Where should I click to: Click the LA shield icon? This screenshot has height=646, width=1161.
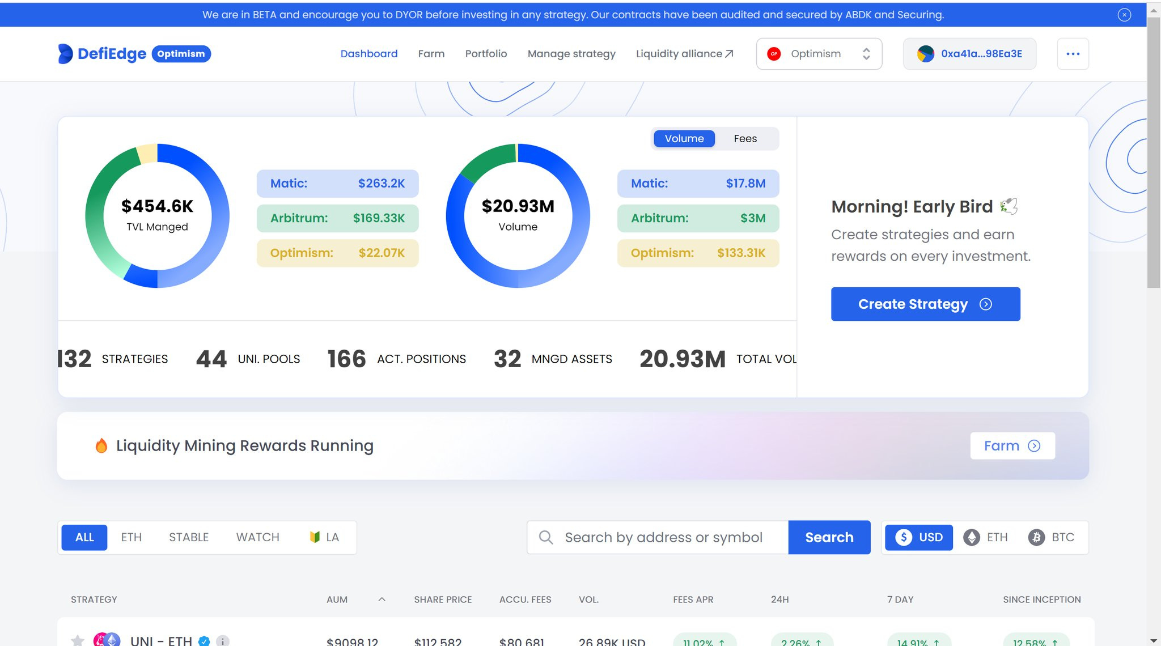(x=315, y=537)
